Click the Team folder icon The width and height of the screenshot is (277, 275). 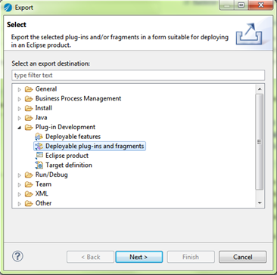click(29, 184)
